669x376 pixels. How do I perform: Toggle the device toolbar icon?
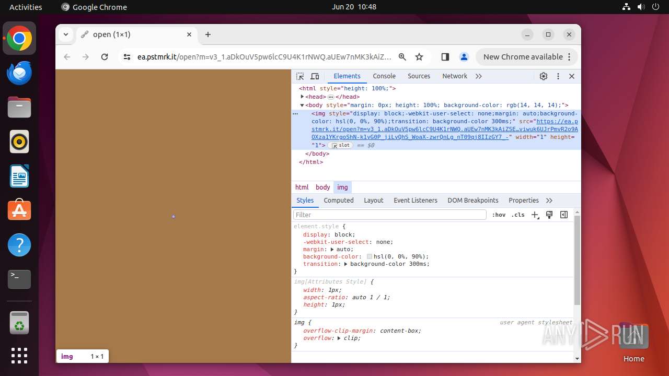coord(315,76)
